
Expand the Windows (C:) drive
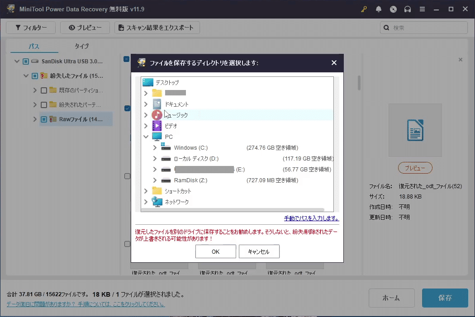155,148
